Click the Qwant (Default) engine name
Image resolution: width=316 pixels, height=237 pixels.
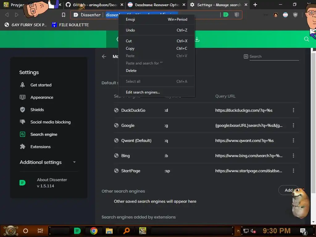pos(136,140)
